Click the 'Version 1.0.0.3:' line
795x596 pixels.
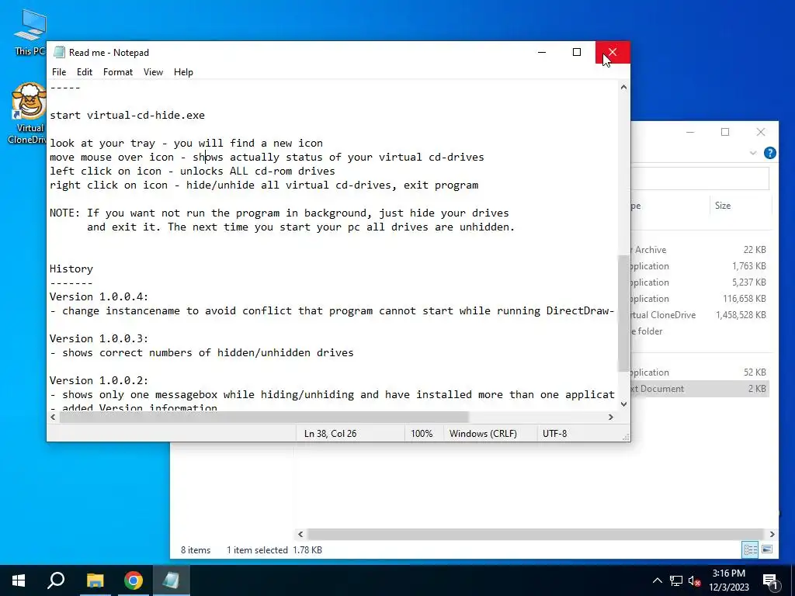pyautogui.click(x=99, y=338)
